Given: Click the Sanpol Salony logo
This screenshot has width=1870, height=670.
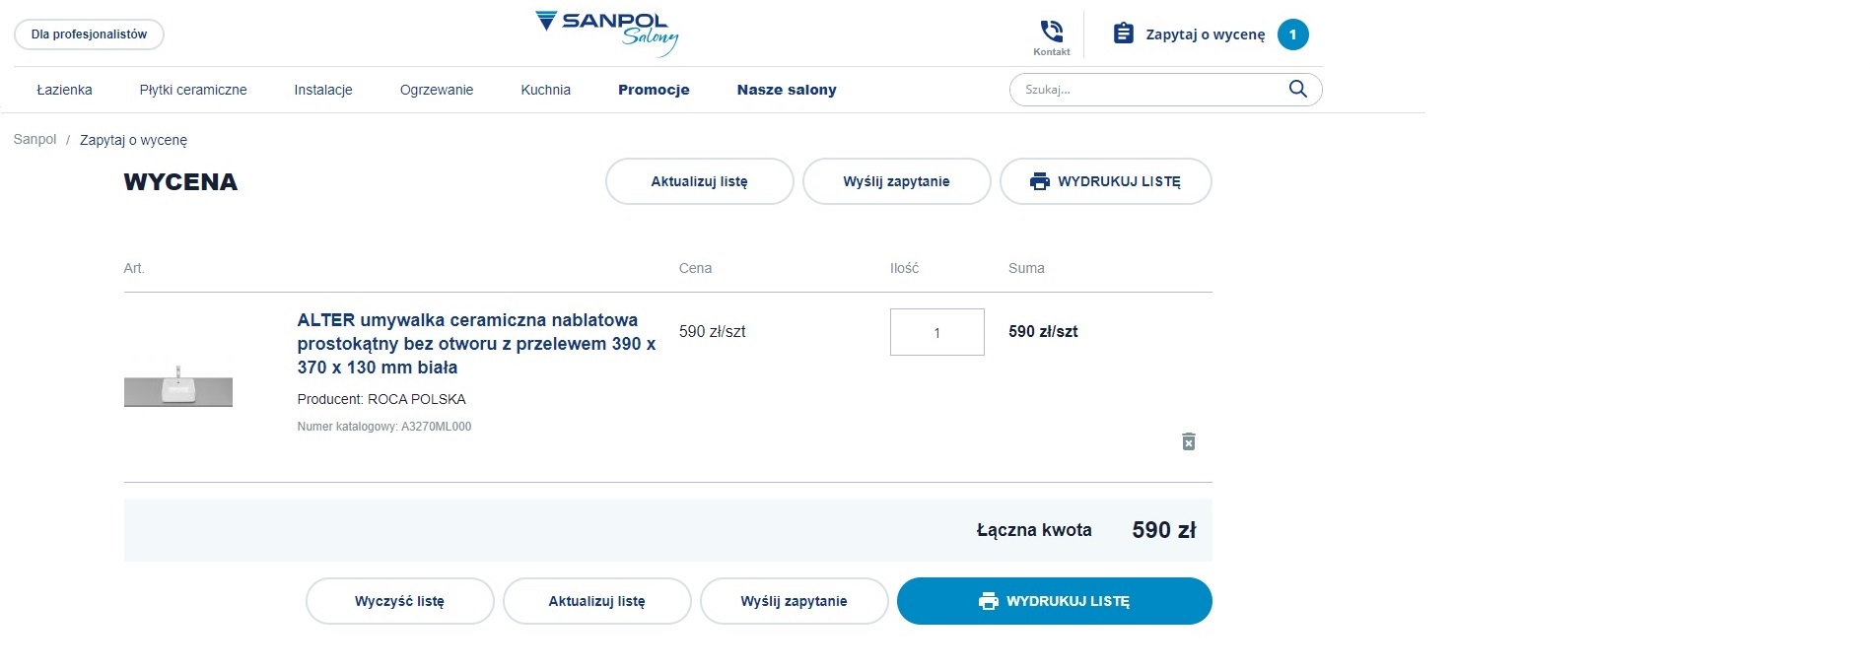Looking at the screenshot, I should tap(607, 33).
